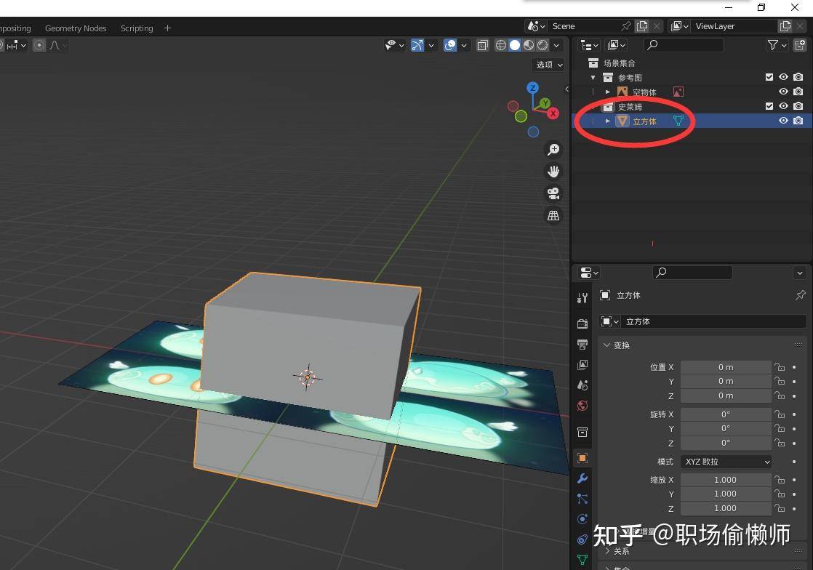
Task: Expand the 立方体 object row
Action: 608,121
